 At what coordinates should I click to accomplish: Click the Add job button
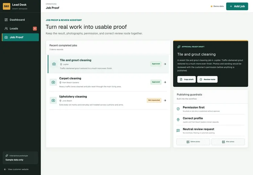237,6
